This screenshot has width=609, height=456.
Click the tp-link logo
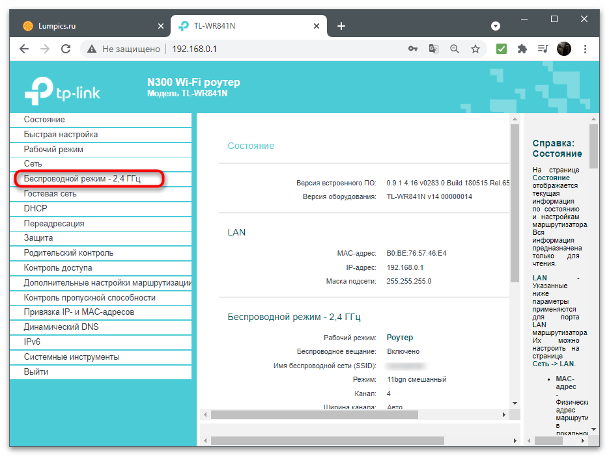tap(62, 90)
